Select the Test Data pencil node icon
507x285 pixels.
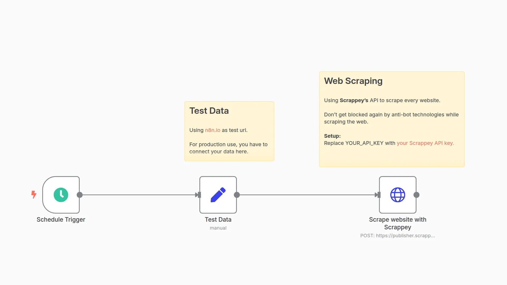(218, 195)
